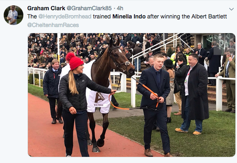Image resolution: width=237 pixels, height=163 pixels.
Task: Click the man in long black coat
Action: (193, 94)
